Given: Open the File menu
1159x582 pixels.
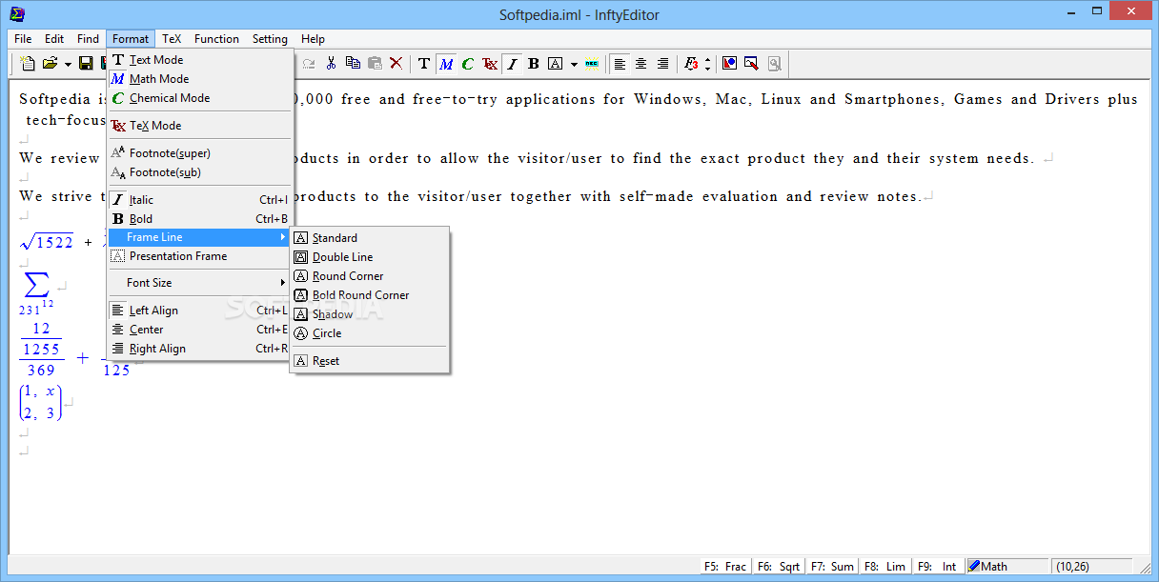Looking at the screenshot, I should pyautogui.click(x=23, y=39).
